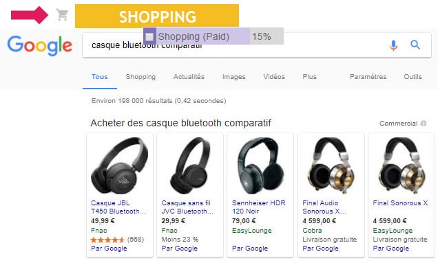Switch to the Shopping tab
The height and width of the screenshot is (265, 438).
tap(140, 77)
